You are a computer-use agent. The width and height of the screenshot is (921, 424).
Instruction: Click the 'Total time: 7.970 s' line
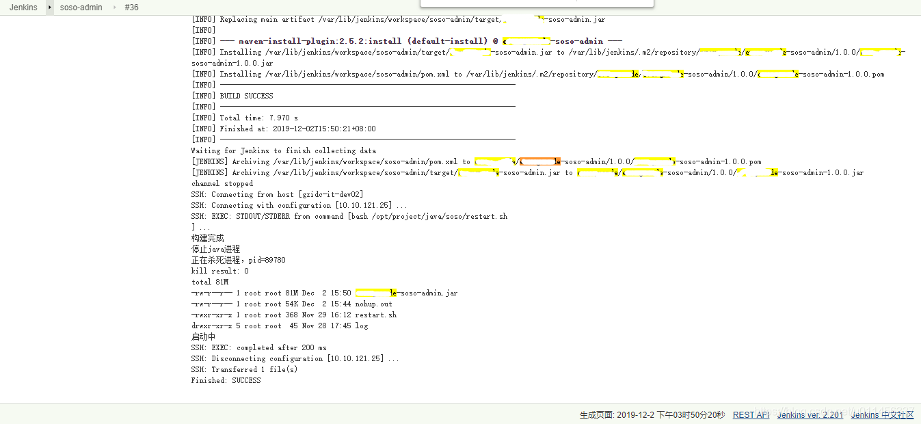click(x=245, y=118)
